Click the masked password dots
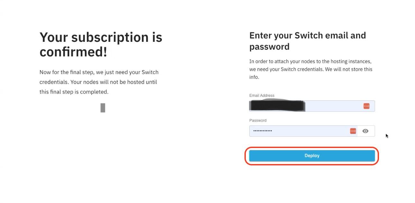The width and height of the screenshot is (415, 203). 263,131
